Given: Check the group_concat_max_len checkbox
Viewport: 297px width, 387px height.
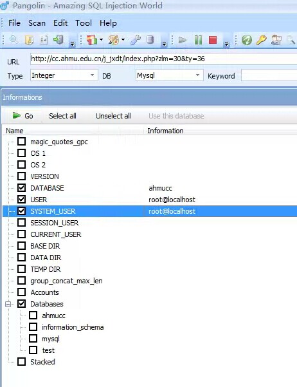Looking at the screenshot, I should coord(21,281).
